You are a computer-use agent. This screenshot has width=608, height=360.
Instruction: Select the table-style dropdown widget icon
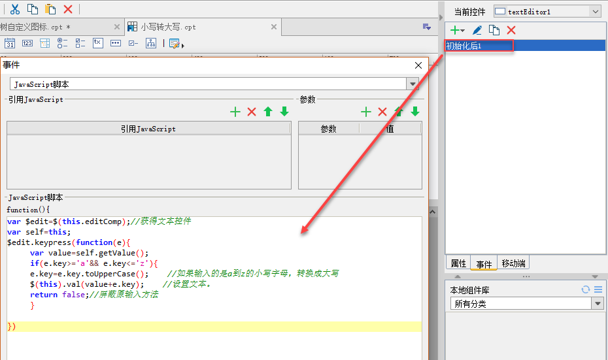(x=44, y=43)
